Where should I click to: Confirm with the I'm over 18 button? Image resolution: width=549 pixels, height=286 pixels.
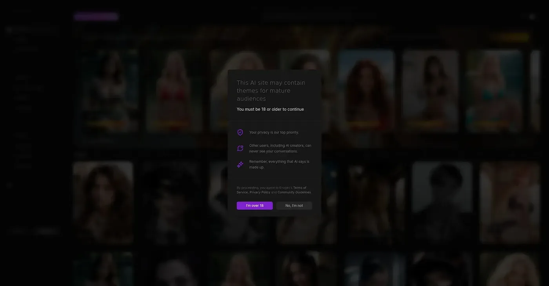[x=255, y=206]
